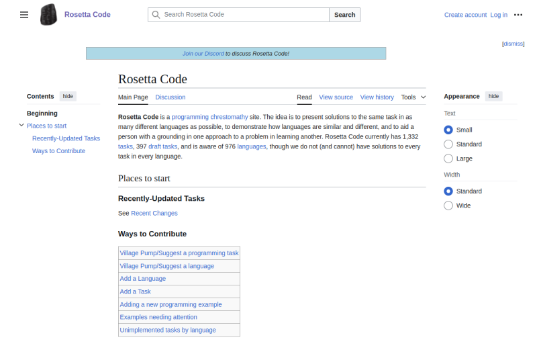537x358 pixels.
Task: Open Unimplemented tasks by language link
Action: click(x=168, y=330)
